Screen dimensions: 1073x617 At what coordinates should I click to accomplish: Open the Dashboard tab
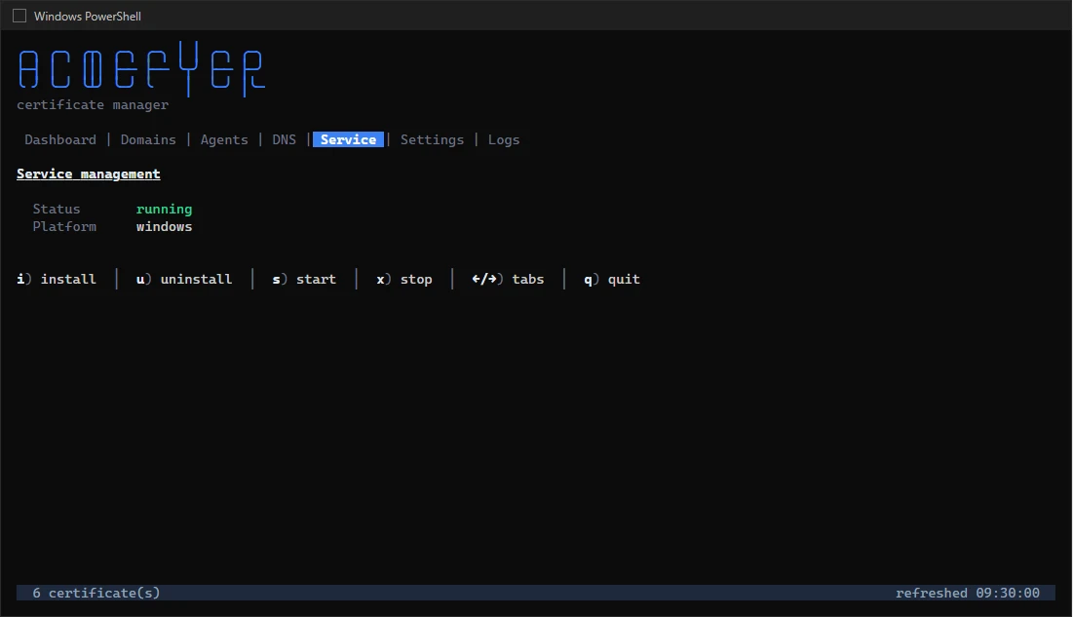tap(60, 139)
